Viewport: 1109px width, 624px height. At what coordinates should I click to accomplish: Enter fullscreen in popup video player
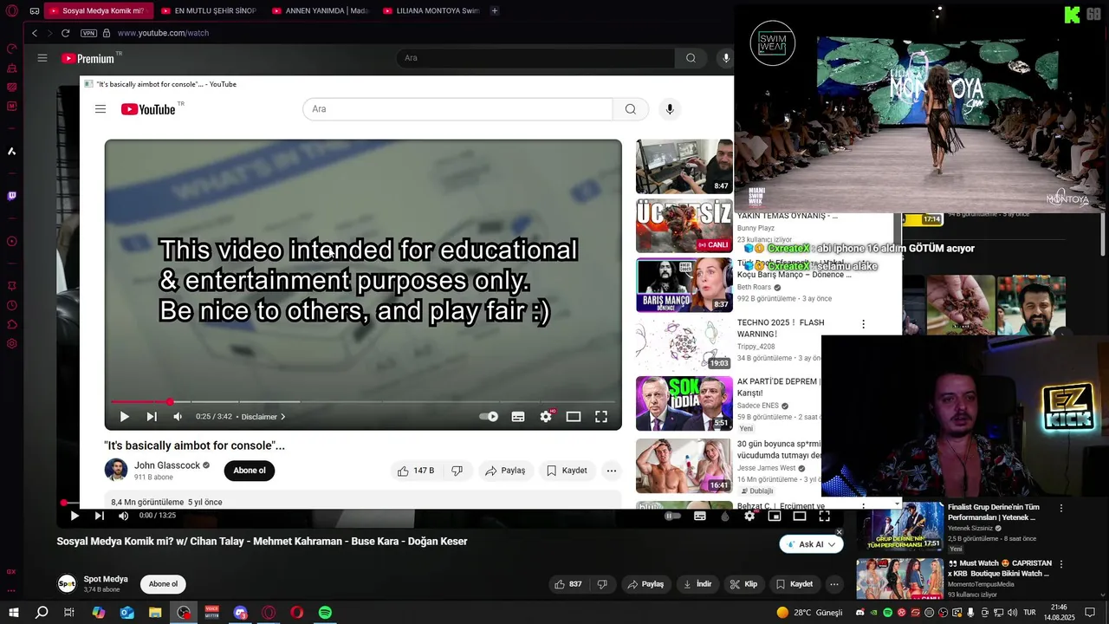point(601,417)
